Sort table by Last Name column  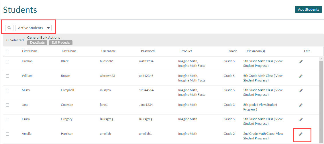(69, 51)
